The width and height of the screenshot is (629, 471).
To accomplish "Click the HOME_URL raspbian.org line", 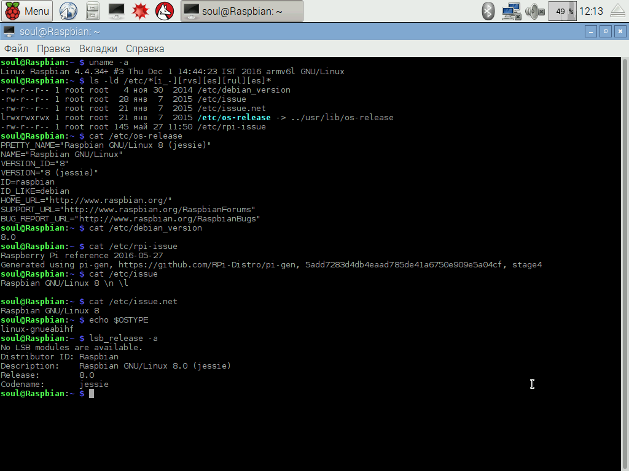I will 86,201.
